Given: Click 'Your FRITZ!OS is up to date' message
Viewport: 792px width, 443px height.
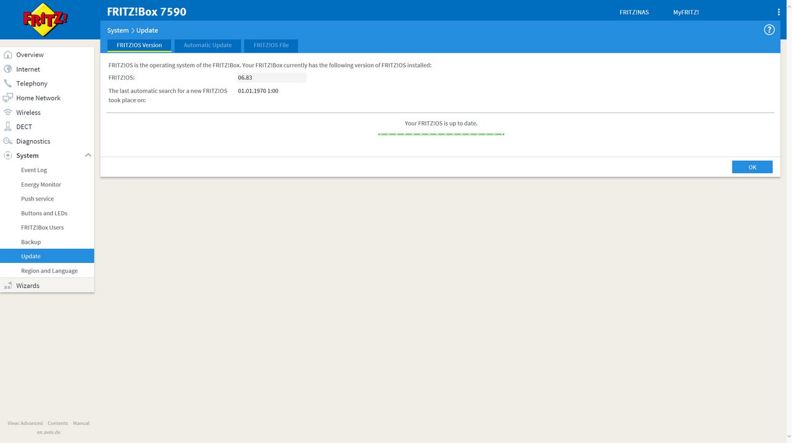Looking at the screenshot, I should 441,123.
